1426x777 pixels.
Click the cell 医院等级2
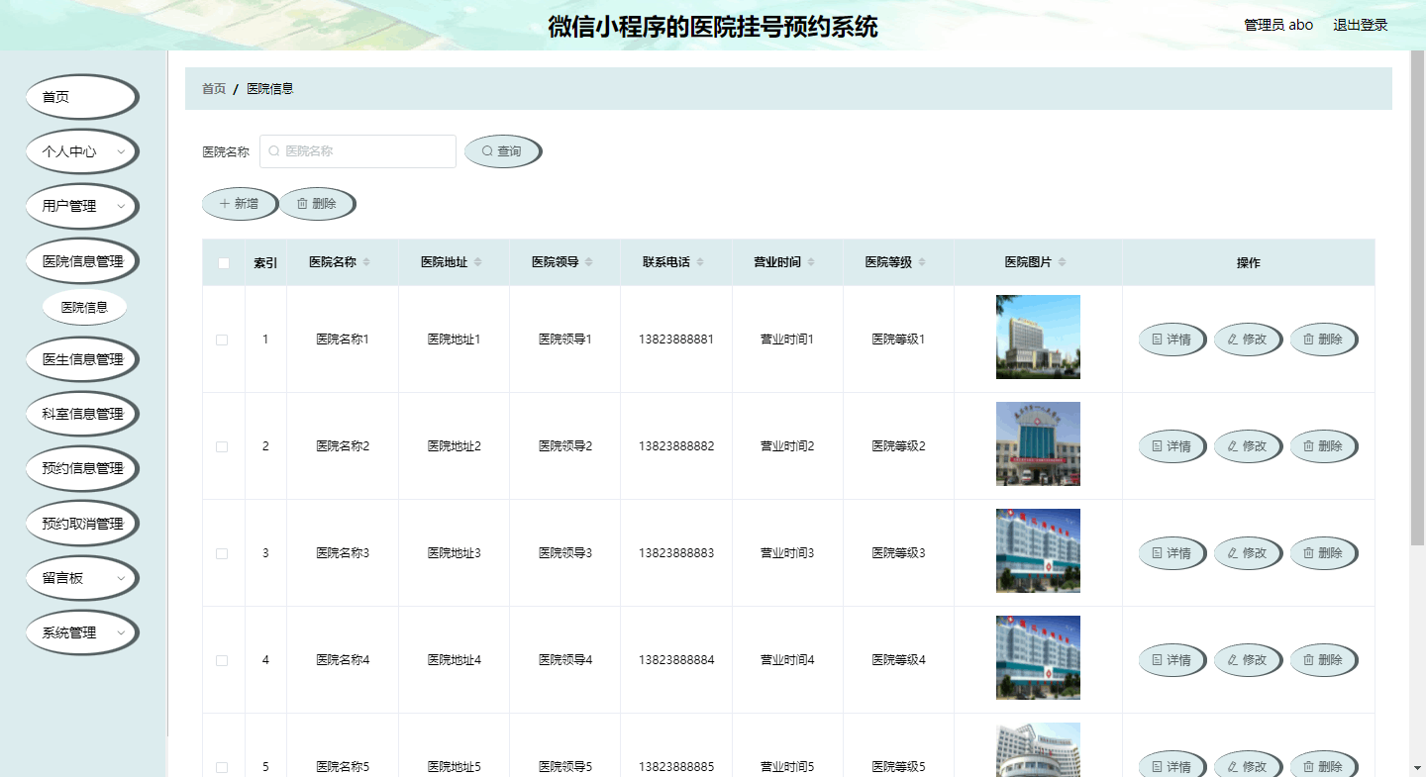[898, 446]
